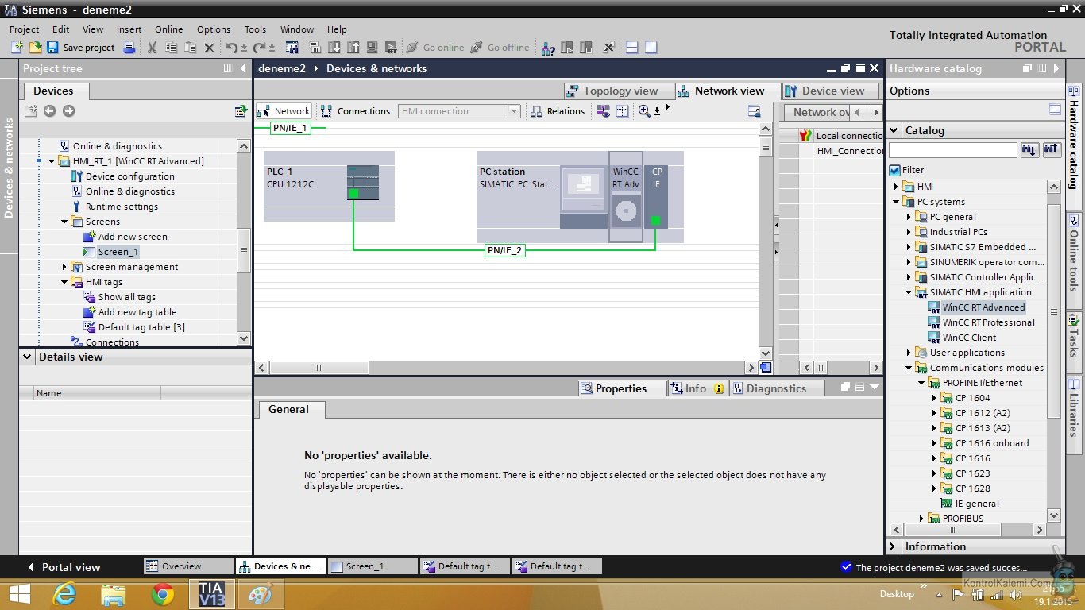Toggle Network mode in network toolbar

click(284, 111)
